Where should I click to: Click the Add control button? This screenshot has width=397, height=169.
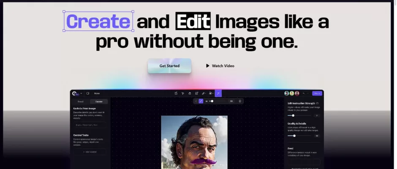90,152
